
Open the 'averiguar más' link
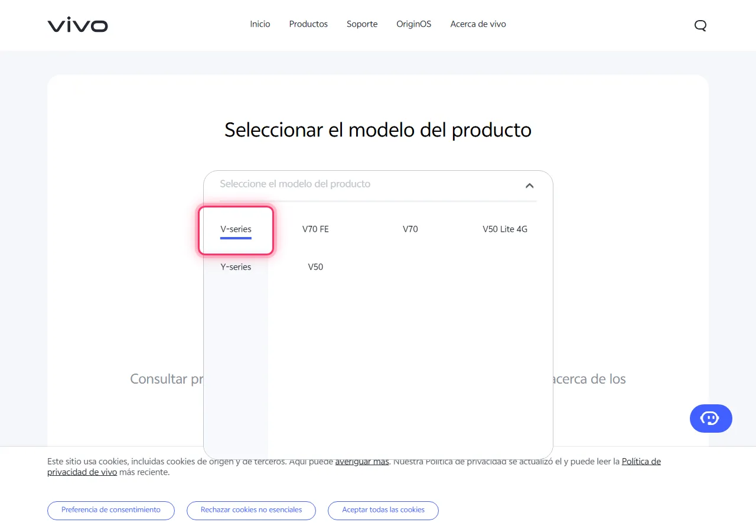pos(362,462)
